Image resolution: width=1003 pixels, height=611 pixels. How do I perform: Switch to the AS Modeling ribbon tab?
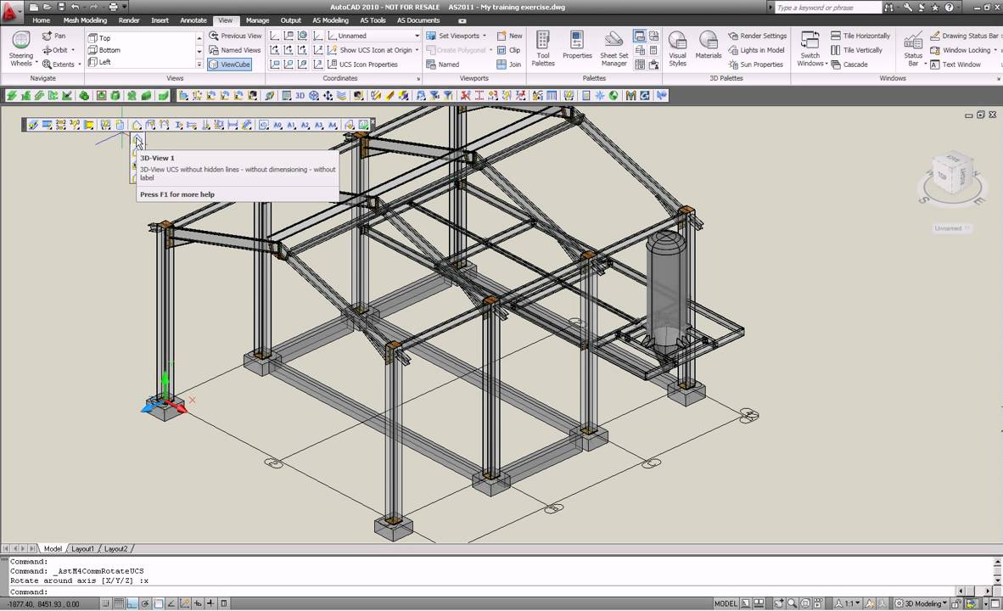(x=330, y=20)
